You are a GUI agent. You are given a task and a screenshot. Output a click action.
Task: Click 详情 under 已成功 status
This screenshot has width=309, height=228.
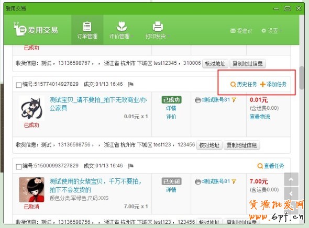[171, 108]
